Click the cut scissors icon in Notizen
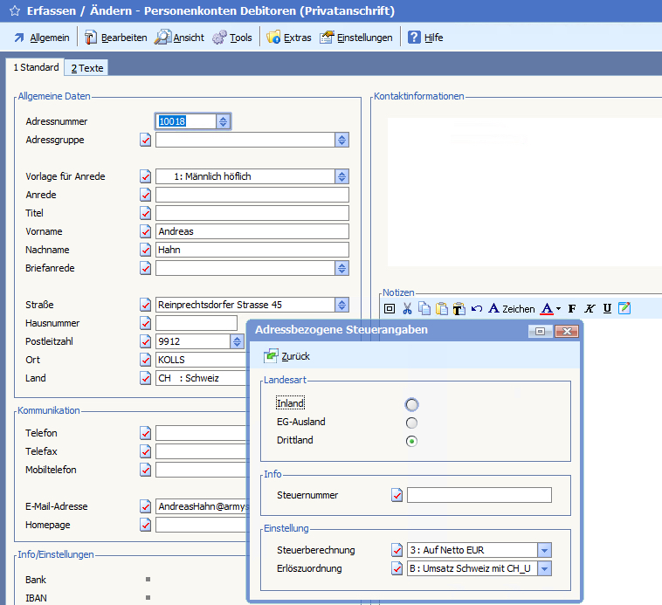This screenshot has height=605, width=662. (x=407, y=308)
